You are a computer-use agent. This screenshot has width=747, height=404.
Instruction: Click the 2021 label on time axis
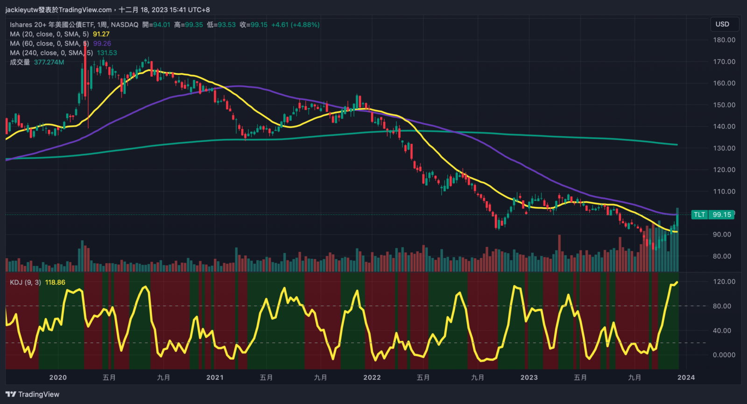pyautogui.click(x=215, y=377)
